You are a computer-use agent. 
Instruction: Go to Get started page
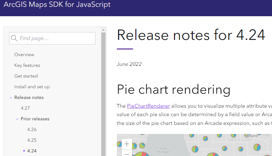tap(26, 76)
